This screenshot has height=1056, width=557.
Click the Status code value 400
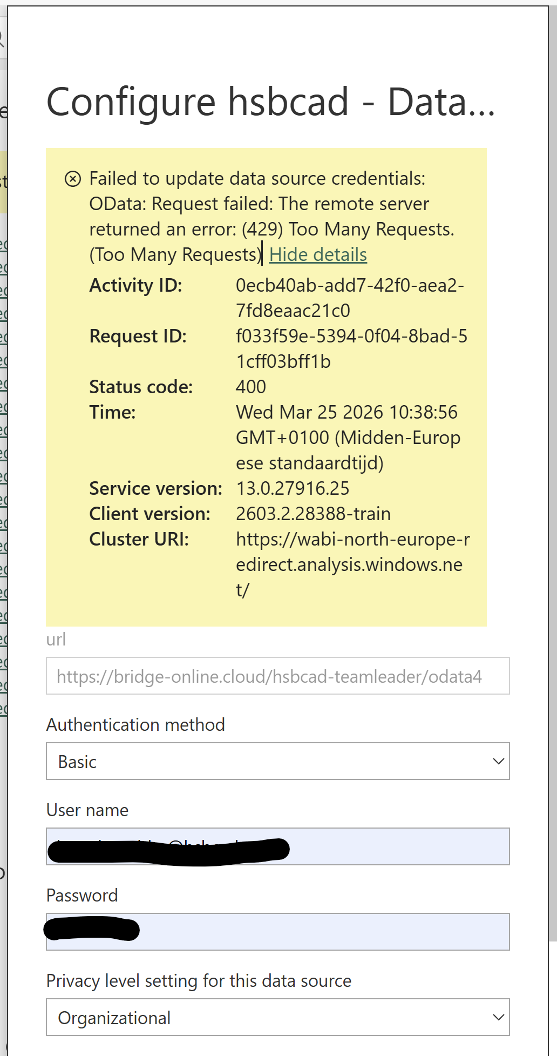[251, 387]
